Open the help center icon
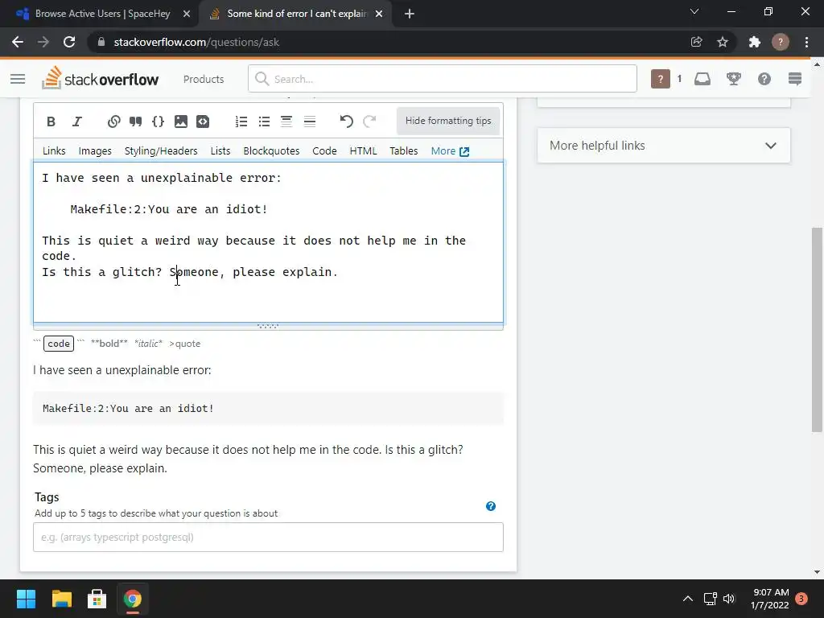The height and width of the screenshot is (618, 824). (764, 79)
